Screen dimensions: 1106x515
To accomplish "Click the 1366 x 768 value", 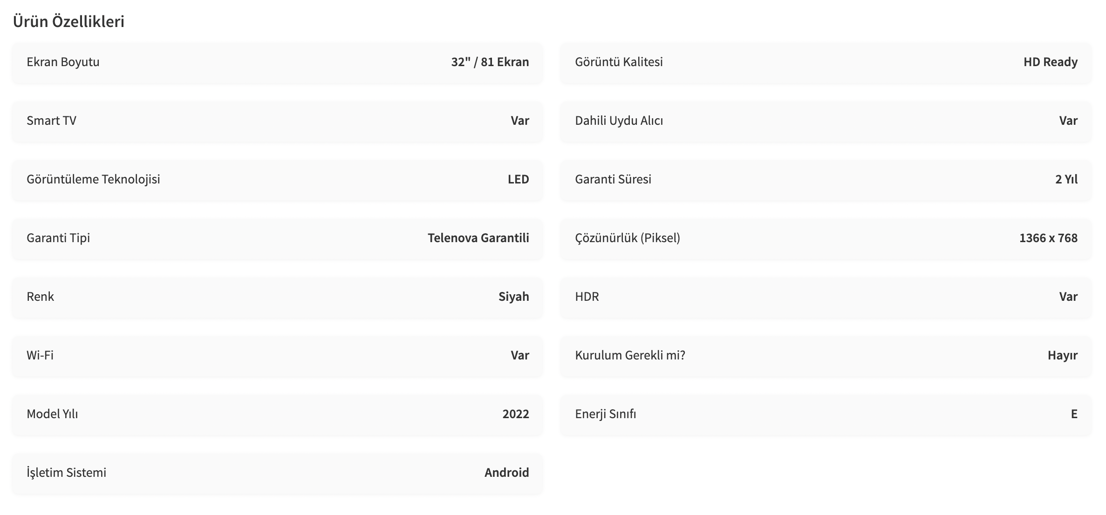I will (x=1048, y=238).
